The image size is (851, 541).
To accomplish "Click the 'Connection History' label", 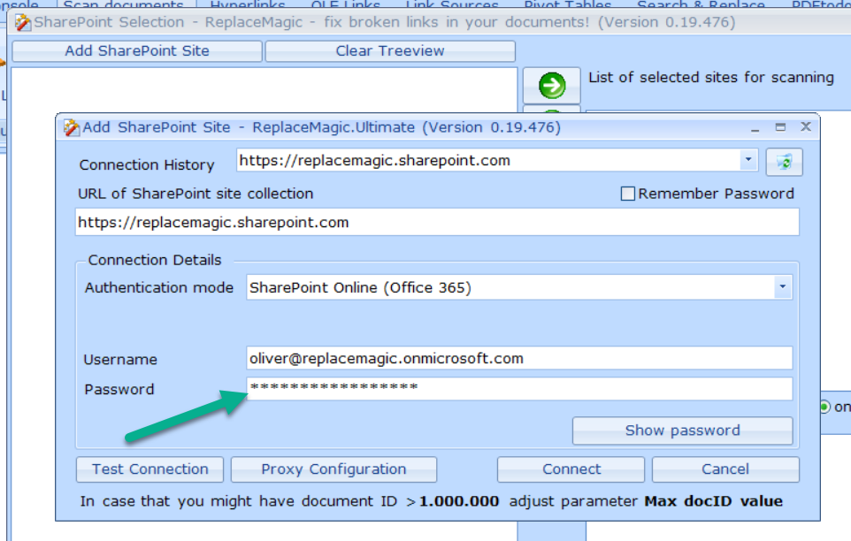I will [147, 164].
